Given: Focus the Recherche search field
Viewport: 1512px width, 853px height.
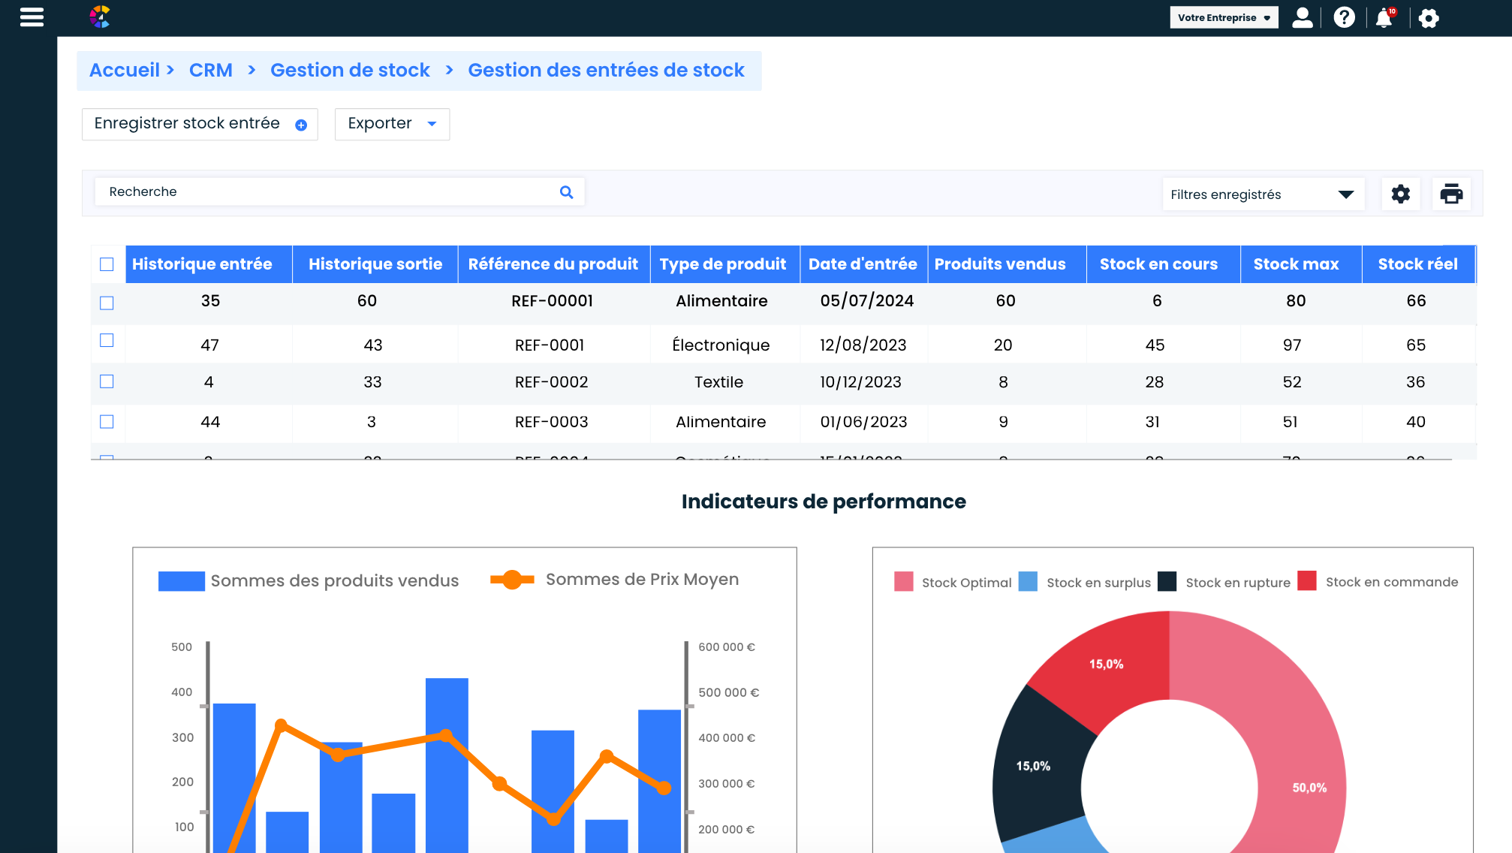Looking at the screenshot, I should coord(339,192).
